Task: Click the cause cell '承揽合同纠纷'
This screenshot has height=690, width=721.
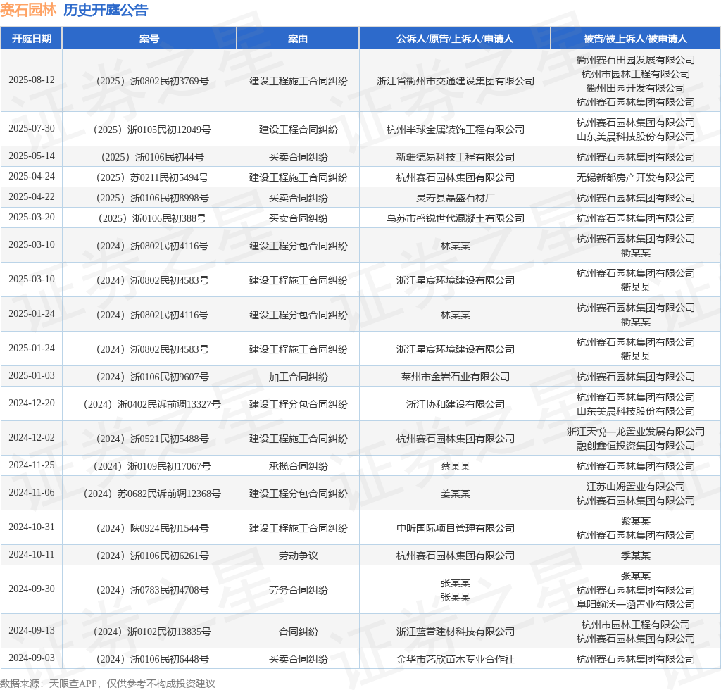Action: pos(298,467)
